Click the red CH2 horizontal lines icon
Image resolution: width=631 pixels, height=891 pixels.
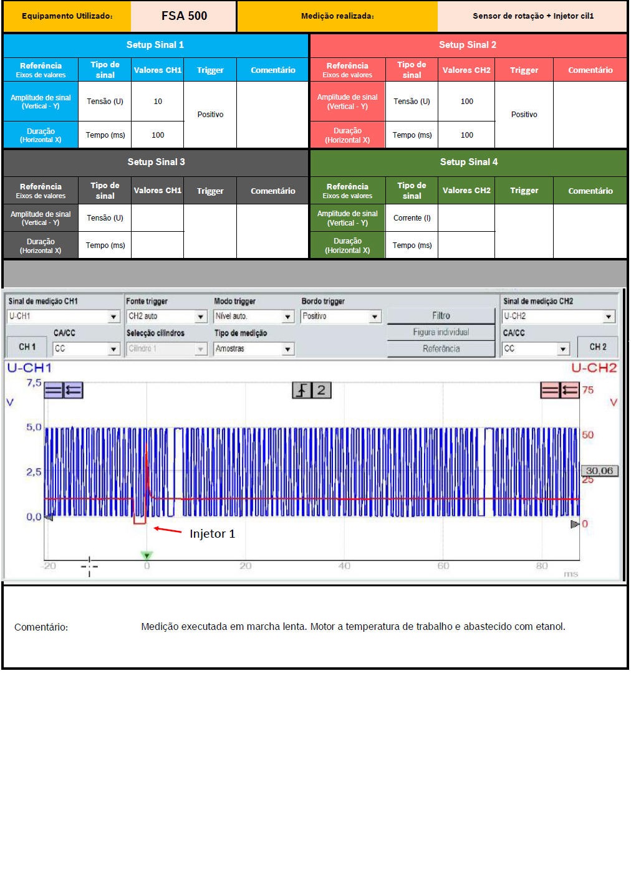coord(550,391)
